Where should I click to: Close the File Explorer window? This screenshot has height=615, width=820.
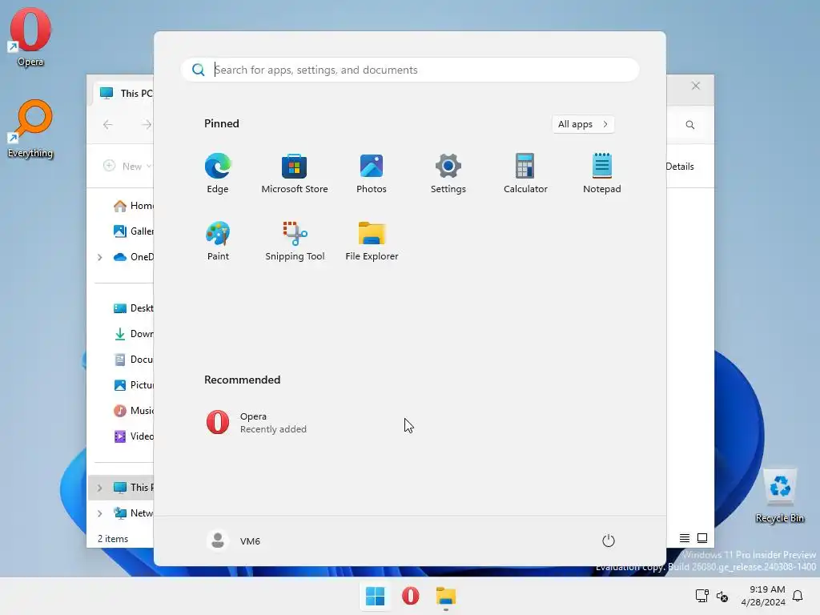tap(696, 86)
